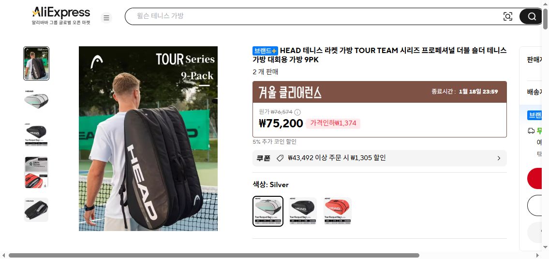This screenshot has height=259, width=549.
Task: Click the black magnifier search button
Action: click(x=532, y=16)
